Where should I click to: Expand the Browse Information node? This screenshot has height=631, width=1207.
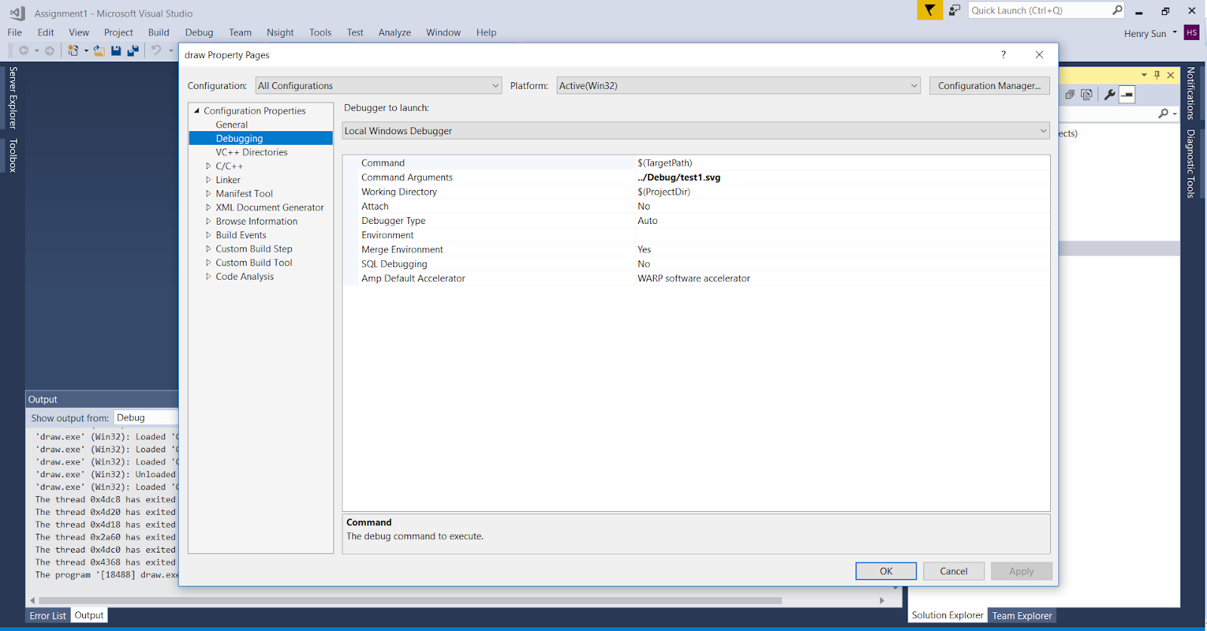tap(209, 221)
